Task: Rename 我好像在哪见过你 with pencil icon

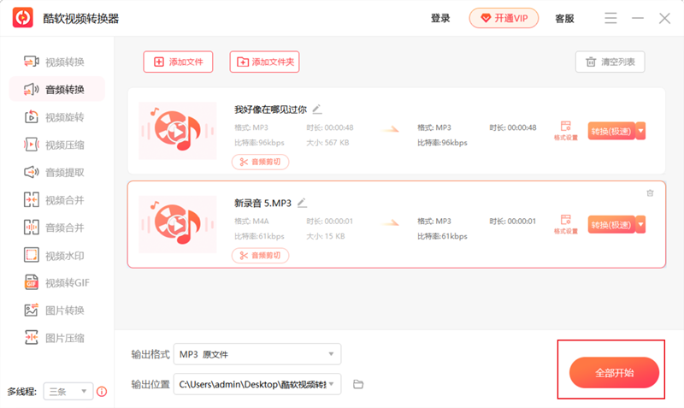Action: 317,109
